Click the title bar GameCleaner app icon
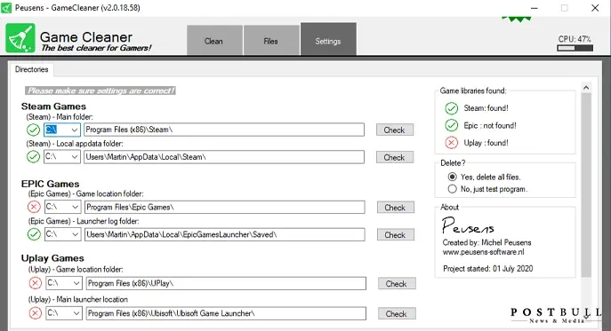Viewport: 611px width, 331px height. [6, 8]
